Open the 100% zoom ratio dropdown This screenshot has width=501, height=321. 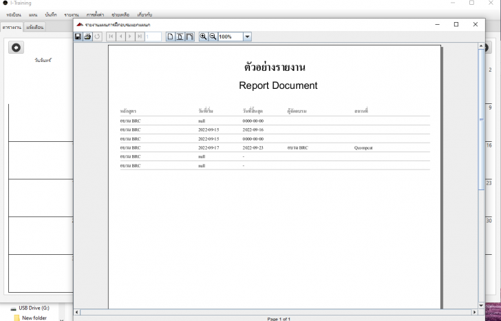tap(247, 37)
